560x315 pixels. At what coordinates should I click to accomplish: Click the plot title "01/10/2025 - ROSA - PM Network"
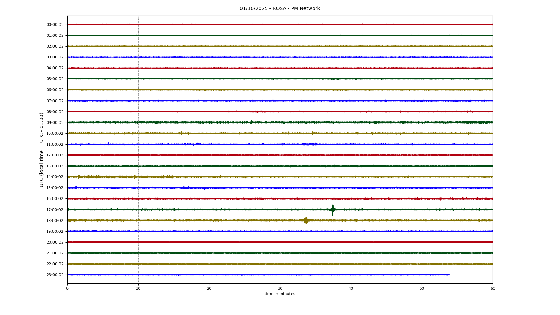[280, 9]
